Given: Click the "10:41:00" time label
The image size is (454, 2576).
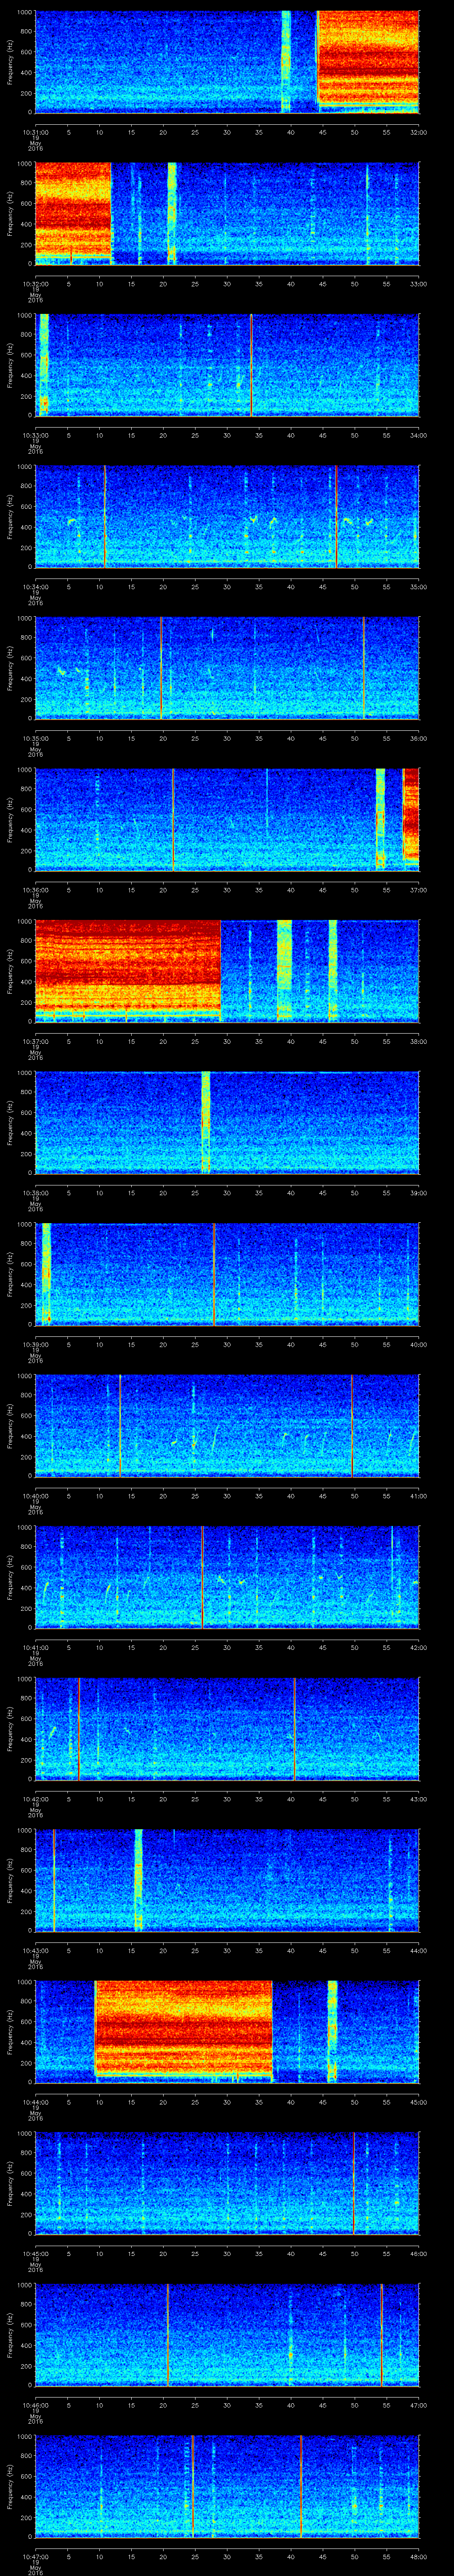Looking at the screenshot, I should 36,1647.
